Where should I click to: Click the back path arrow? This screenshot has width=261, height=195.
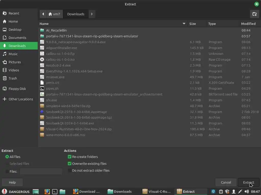point(43,14)
